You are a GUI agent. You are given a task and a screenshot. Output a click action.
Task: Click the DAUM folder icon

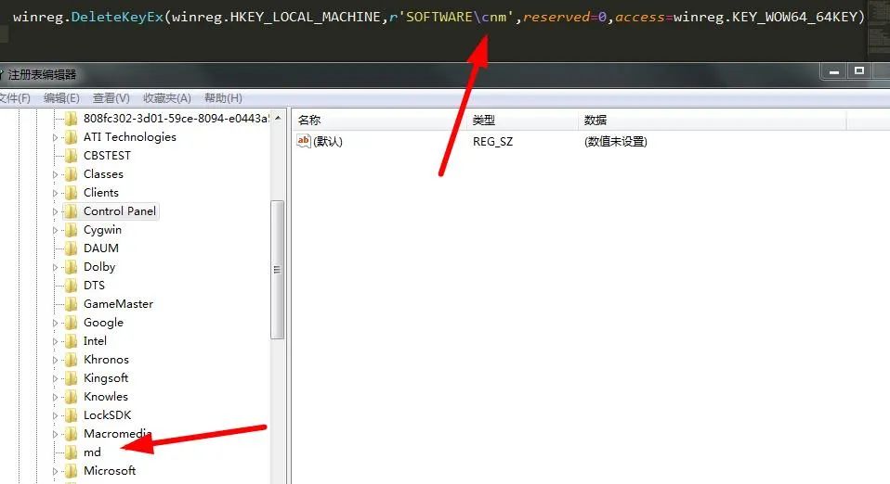coord(71,248)
